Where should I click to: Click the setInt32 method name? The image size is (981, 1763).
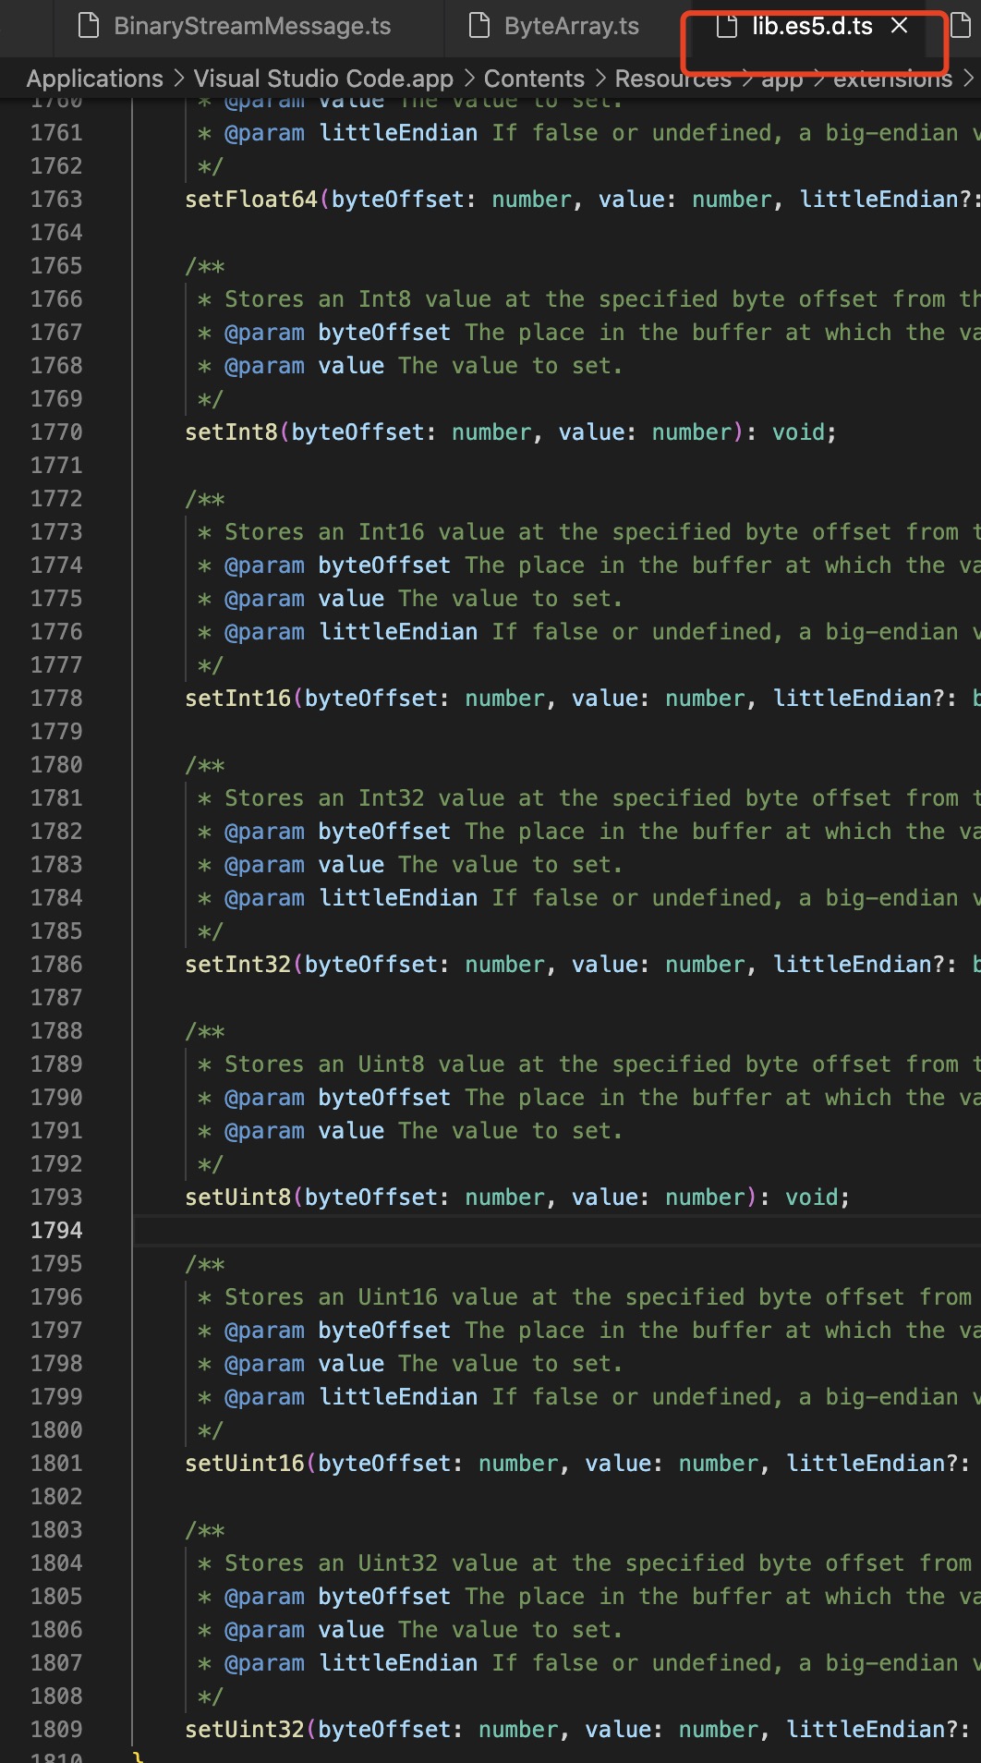(238, 965)
